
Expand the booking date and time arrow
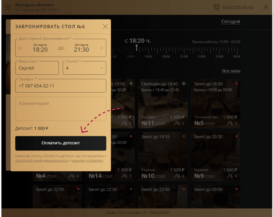pyautogui.click(x=102, y=48)
